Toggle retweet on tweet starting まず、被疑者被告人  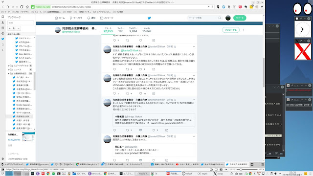128,69
